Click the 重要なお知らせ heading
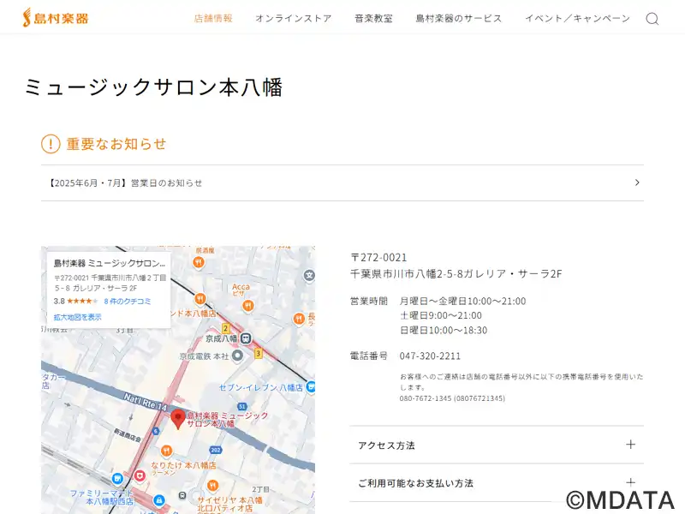 click(116, 144)
